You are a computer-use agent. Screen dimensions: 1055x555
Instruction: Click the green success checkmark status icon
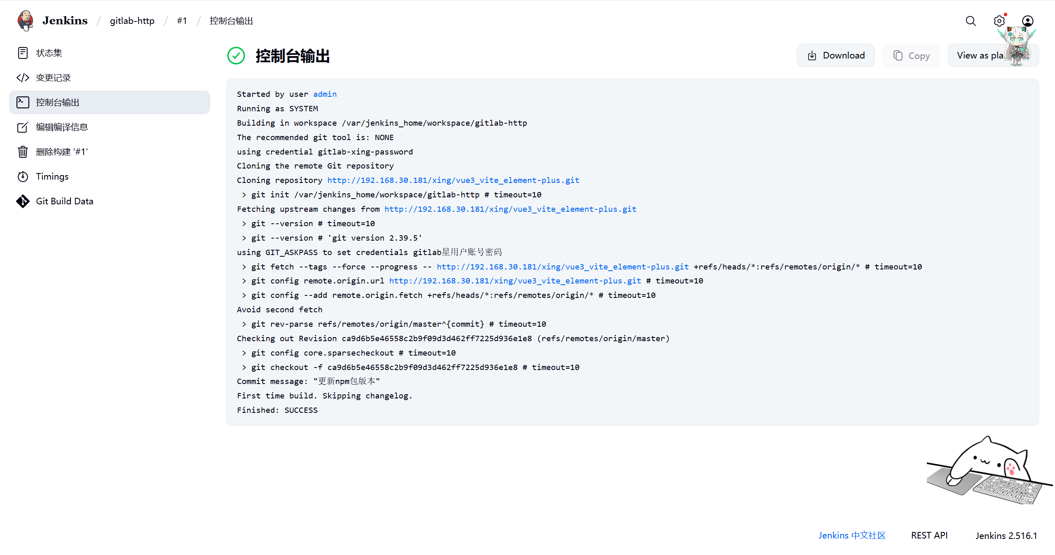pyautogui.click(x=236, y=56)
